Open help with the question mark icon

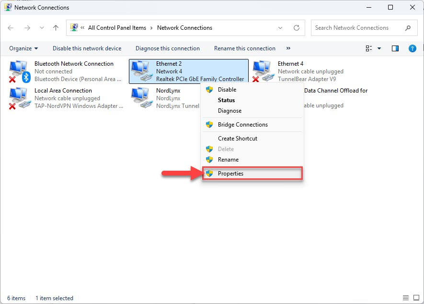click(413, 48)
